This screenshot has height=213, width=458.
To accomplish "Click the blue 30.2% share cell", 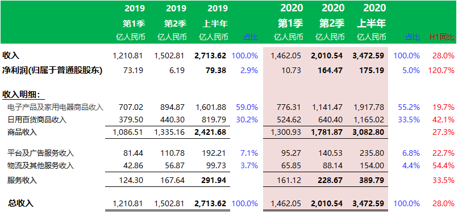I will (x=247, y=120).
